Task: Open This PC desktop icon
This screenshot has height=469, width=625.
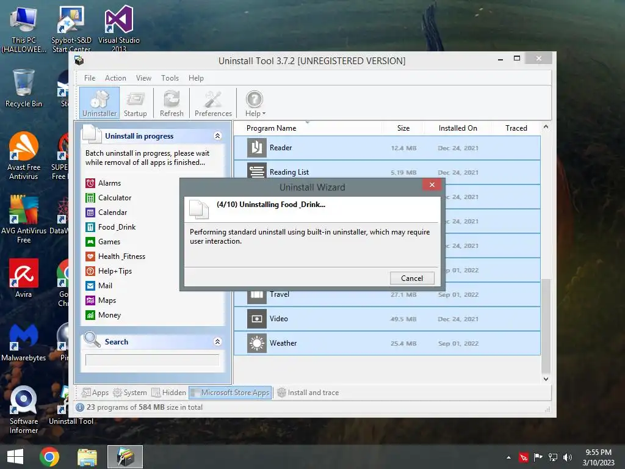Action: tap(24, 29)
